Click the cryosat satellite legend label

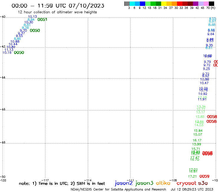186,183
